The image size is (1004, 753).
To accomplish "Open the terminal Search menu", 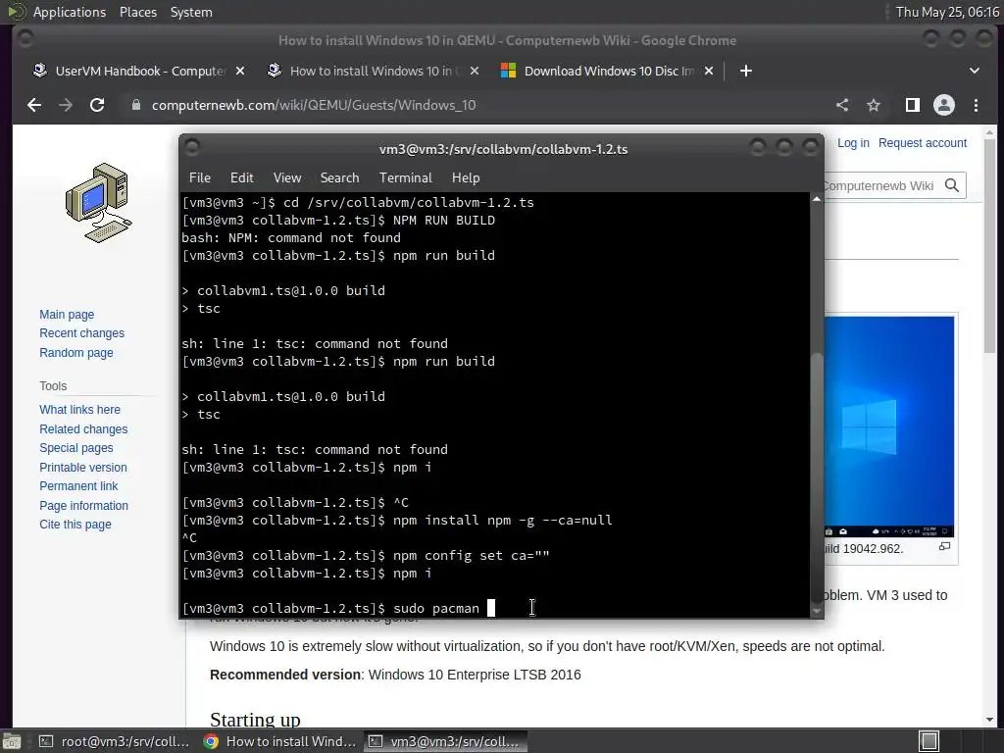I will [339, 177].
